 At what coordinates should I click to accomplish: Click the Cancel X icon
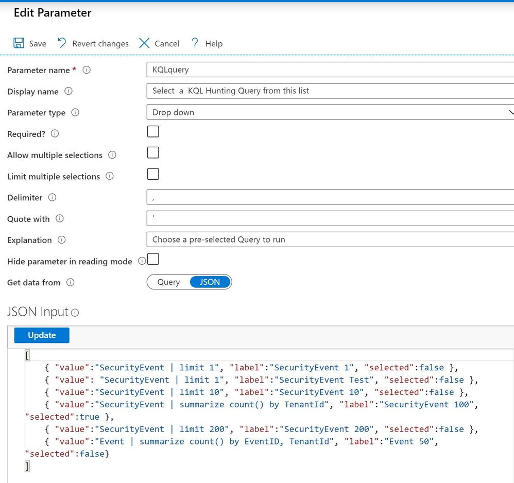(x=144, y=43)
